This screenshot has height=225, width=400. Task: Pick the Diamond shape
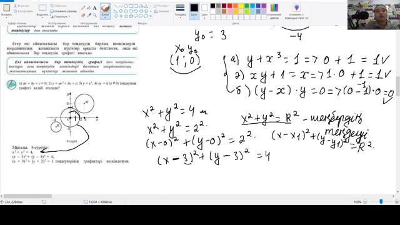point(121,11)
